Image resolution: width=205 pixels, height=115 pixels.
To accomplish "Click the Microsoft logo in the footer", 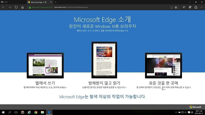I will [195, 107].
